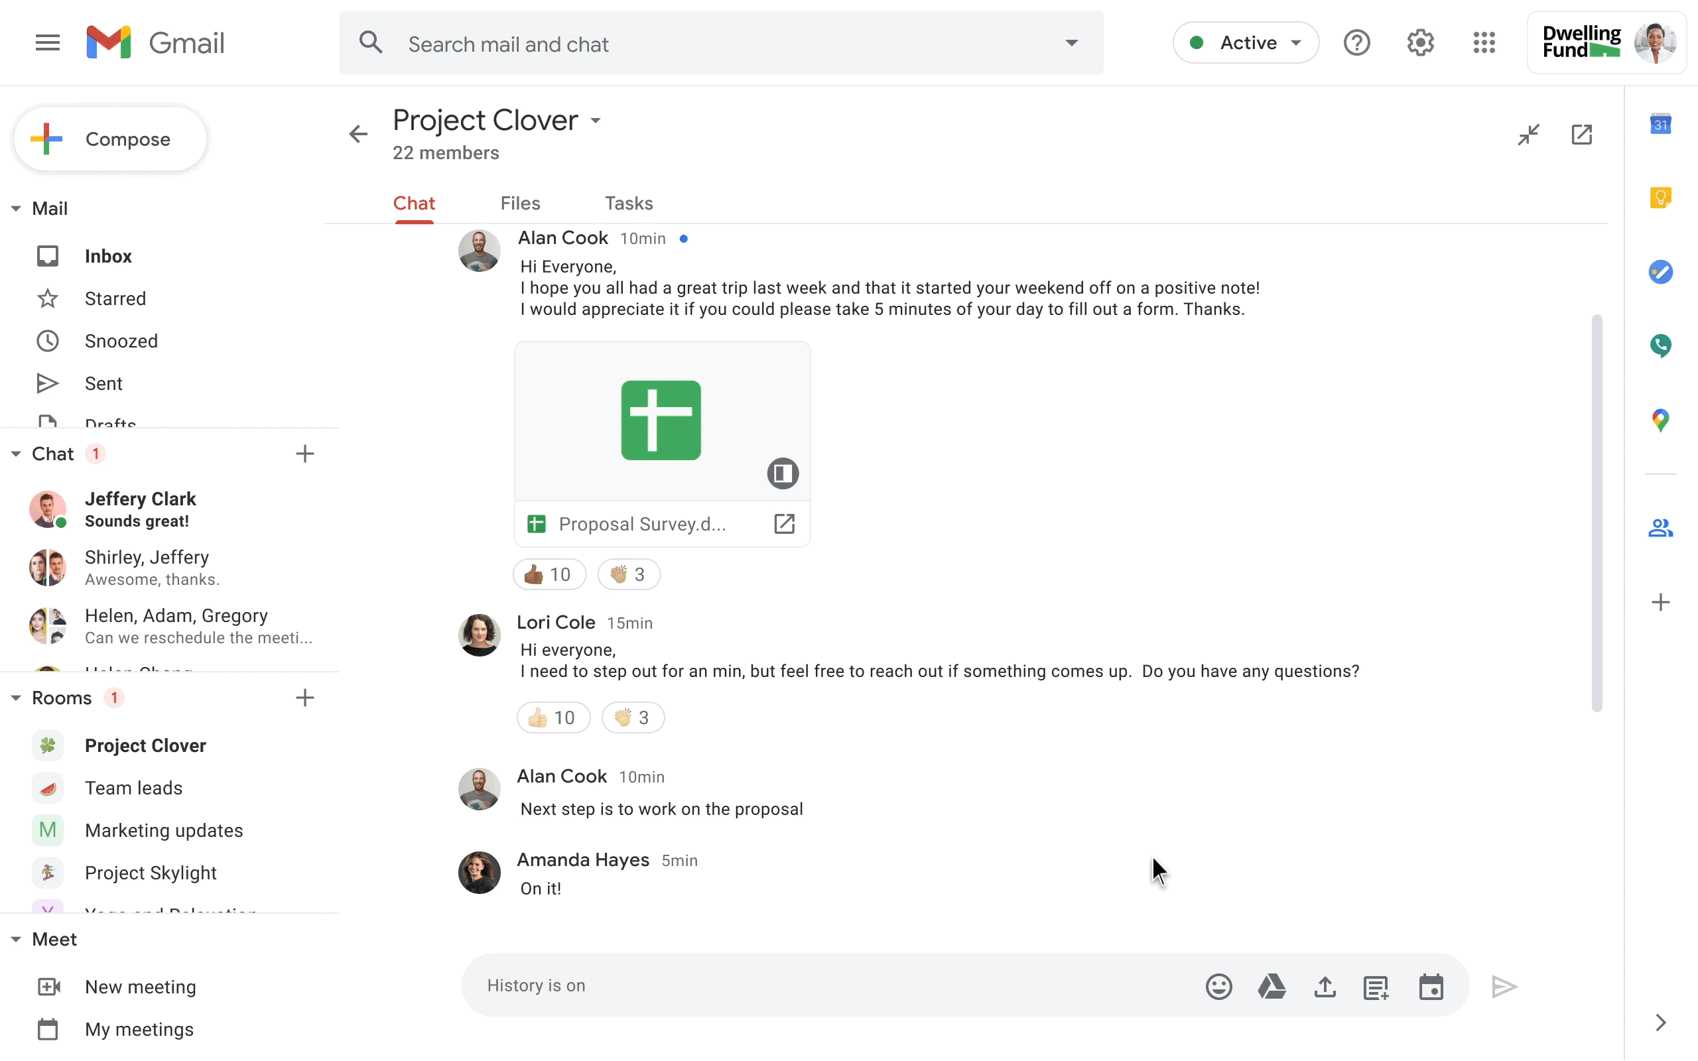Click the search mail and chat input field

point(721,43)
